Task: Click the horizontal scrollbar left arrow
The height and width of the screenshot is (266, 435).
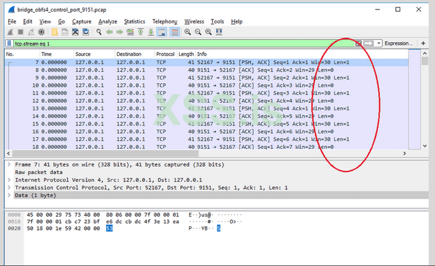Action: pyautogui.click(x=8, y=153)
